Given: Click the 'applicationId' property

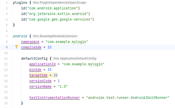Looking at the screenshot, I should click(42, 64).
